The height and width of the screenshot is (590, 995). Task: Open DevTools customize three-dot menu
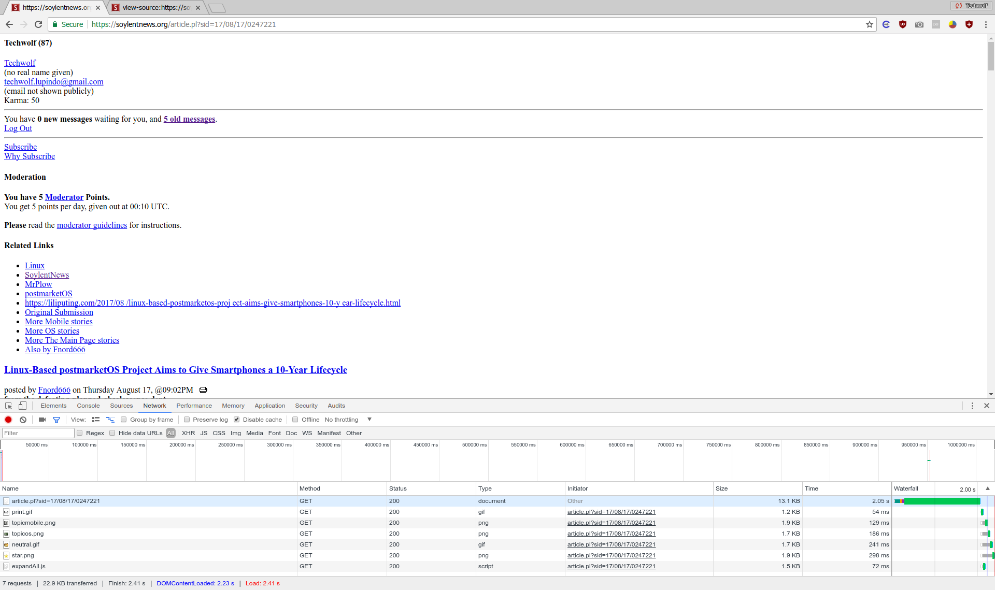(x=972, y=406)
